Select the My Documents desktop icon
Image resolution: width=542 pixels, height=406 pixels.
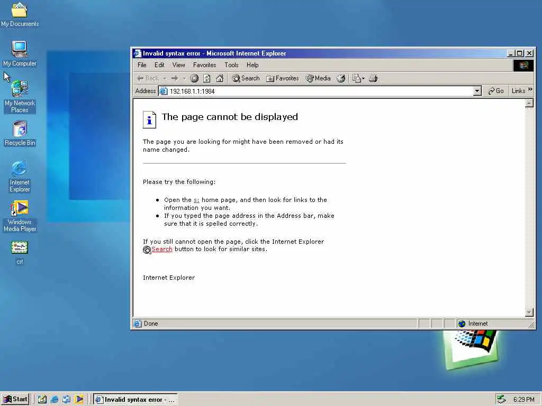(20, 14)
